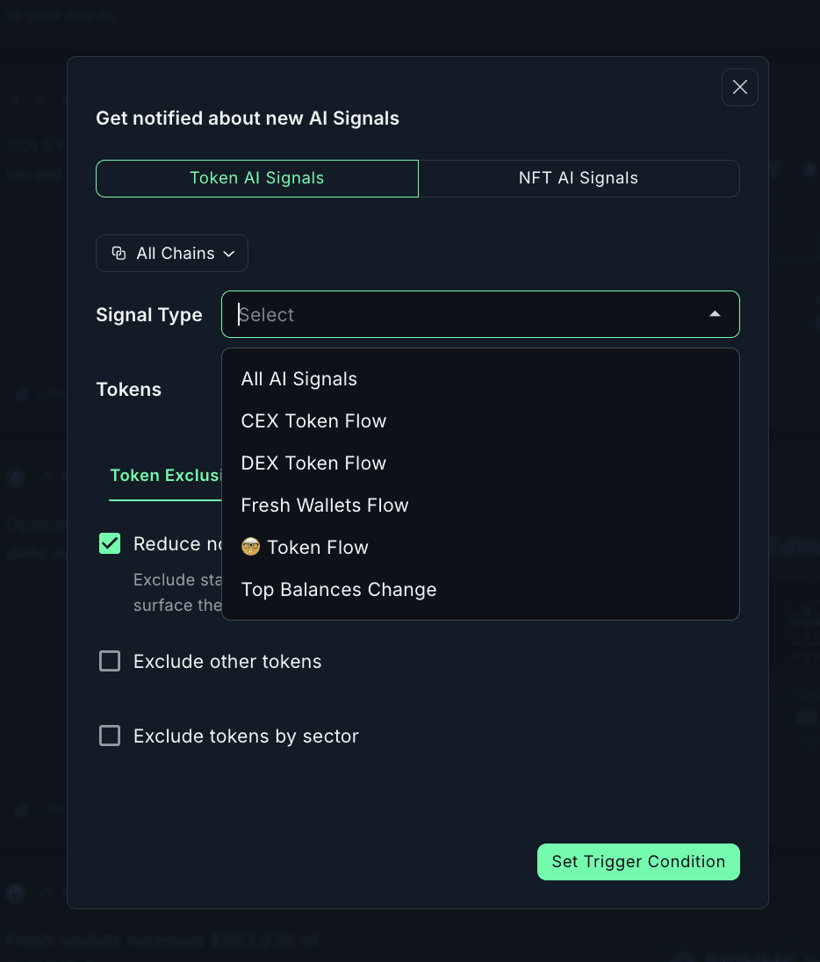820x962 pixels.
Task: Close the AI Signals notification dialog
Action: (x=739, y=88)
